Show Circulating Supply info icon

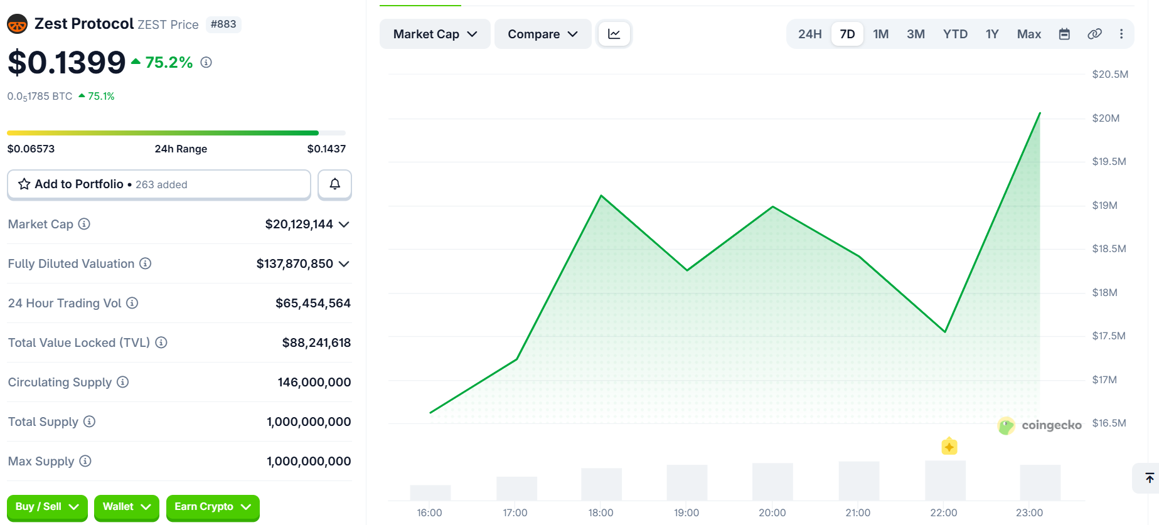point(123,382)
